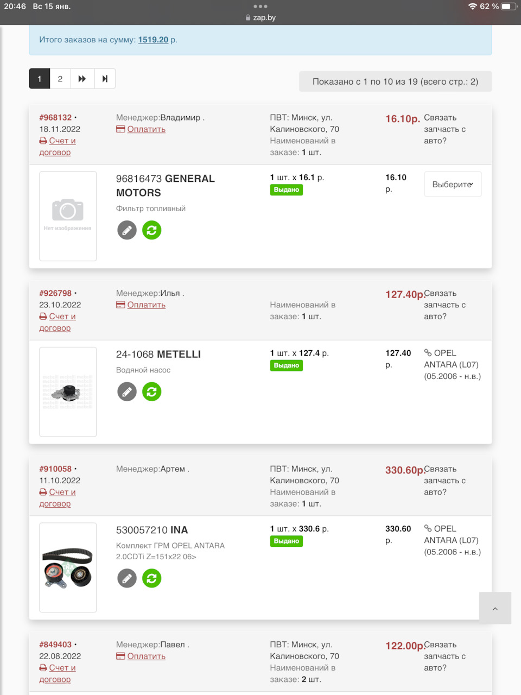Screen dimensions: 521x695
Task: Click the METELLI water pump thumbnail
Action: (x=68, y=391)
